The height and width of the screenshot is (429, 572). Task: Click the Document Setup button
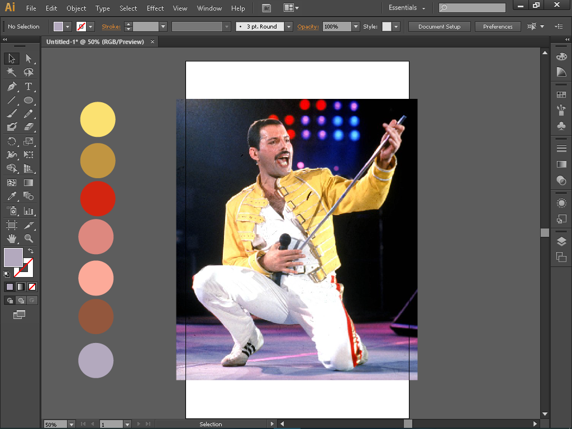click(439, 27)
